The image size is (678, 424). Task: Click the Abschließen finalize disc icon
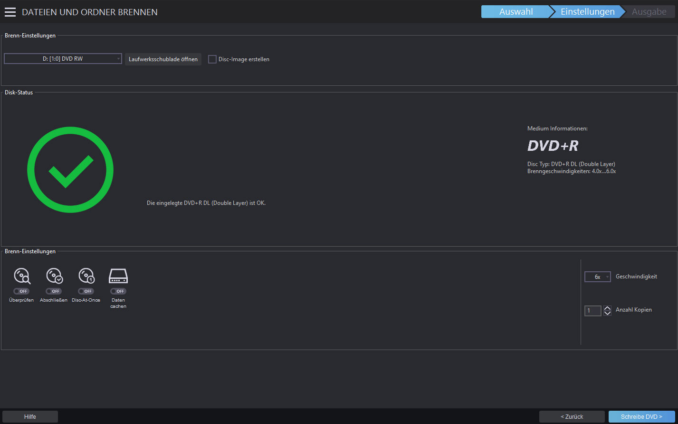(x=54, y=276)
